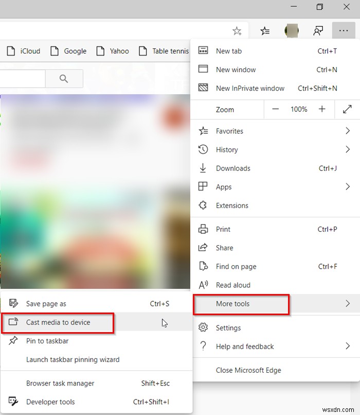Click the Pin to taskbar pin icon

click(13, 341)
